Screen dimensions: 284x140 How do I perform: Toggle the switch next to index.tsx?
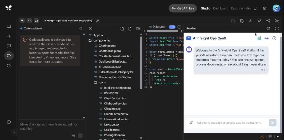[172, 27]
